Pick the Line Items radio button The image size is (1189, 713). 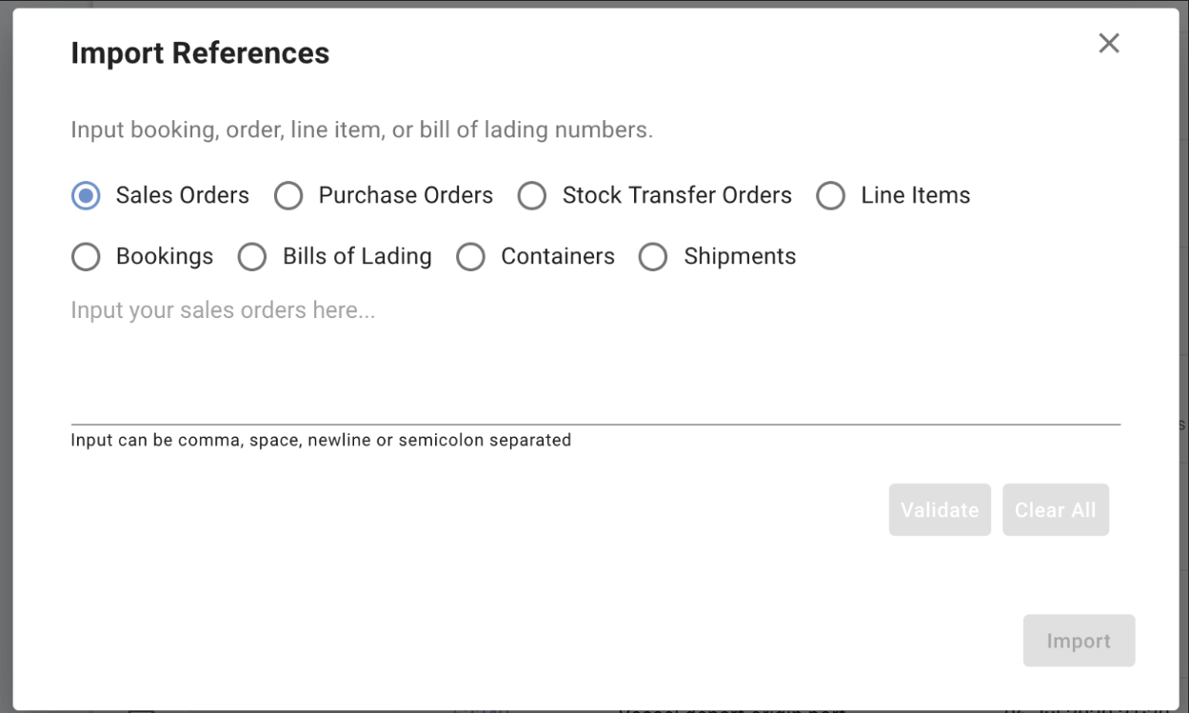pos(831,196)
